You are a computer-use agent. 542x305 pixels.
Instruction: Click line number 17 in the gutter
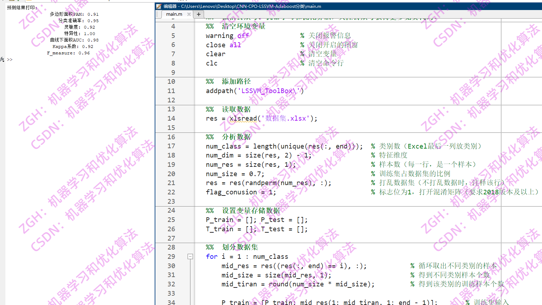(171, 146)
